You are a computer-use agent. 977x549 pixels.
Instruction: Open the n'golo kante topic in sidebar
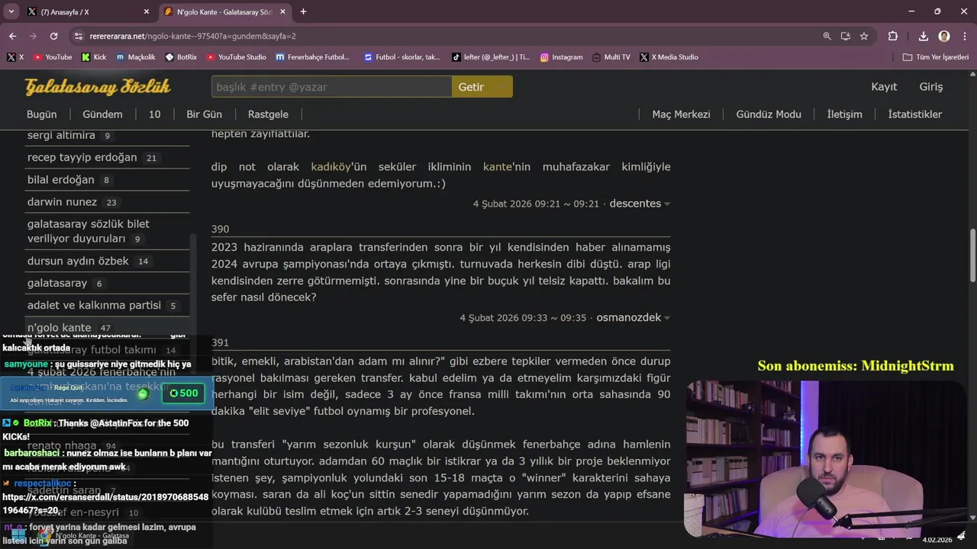coord(59,327)
